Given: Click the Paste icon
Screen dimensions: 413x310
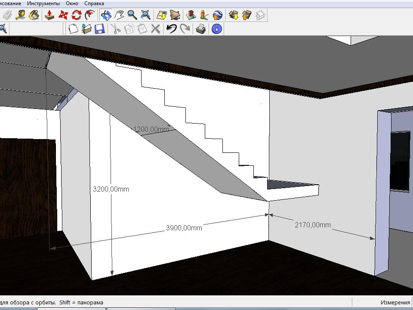Looking at the screenshot, I should [142, 29].
